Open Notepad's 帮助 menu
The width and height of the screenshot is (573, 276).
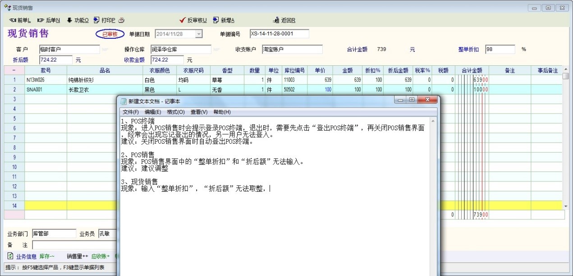[x=222, y=112]
